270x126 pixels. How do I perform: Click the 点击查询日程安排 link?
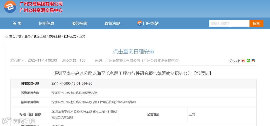click(133, 51)
